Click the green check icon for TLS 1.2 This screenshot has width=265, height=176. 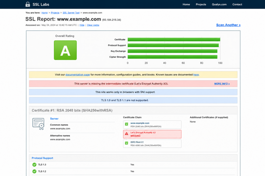tap(34, 171)
